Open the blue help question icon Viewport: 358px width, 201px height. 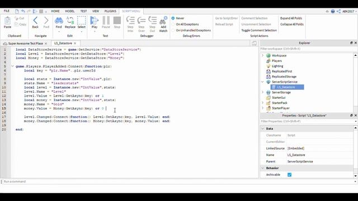[333, 11]
